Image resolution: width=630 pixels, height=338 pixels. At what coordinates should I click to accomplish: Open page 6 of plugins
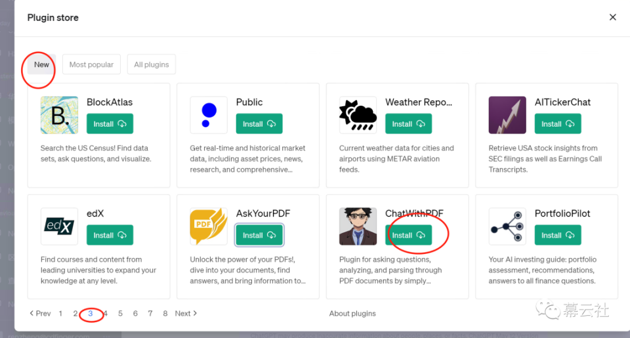pyautogui.click(x=135, y=313)
